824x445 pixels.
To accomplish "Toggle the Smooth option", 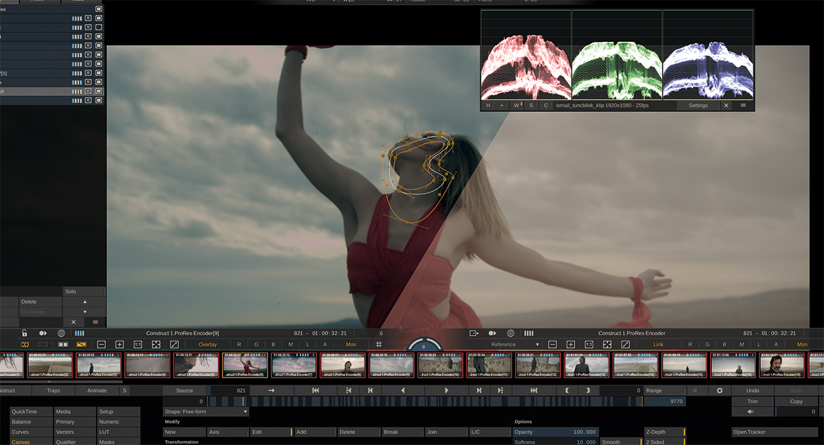I will coord(620,442).
